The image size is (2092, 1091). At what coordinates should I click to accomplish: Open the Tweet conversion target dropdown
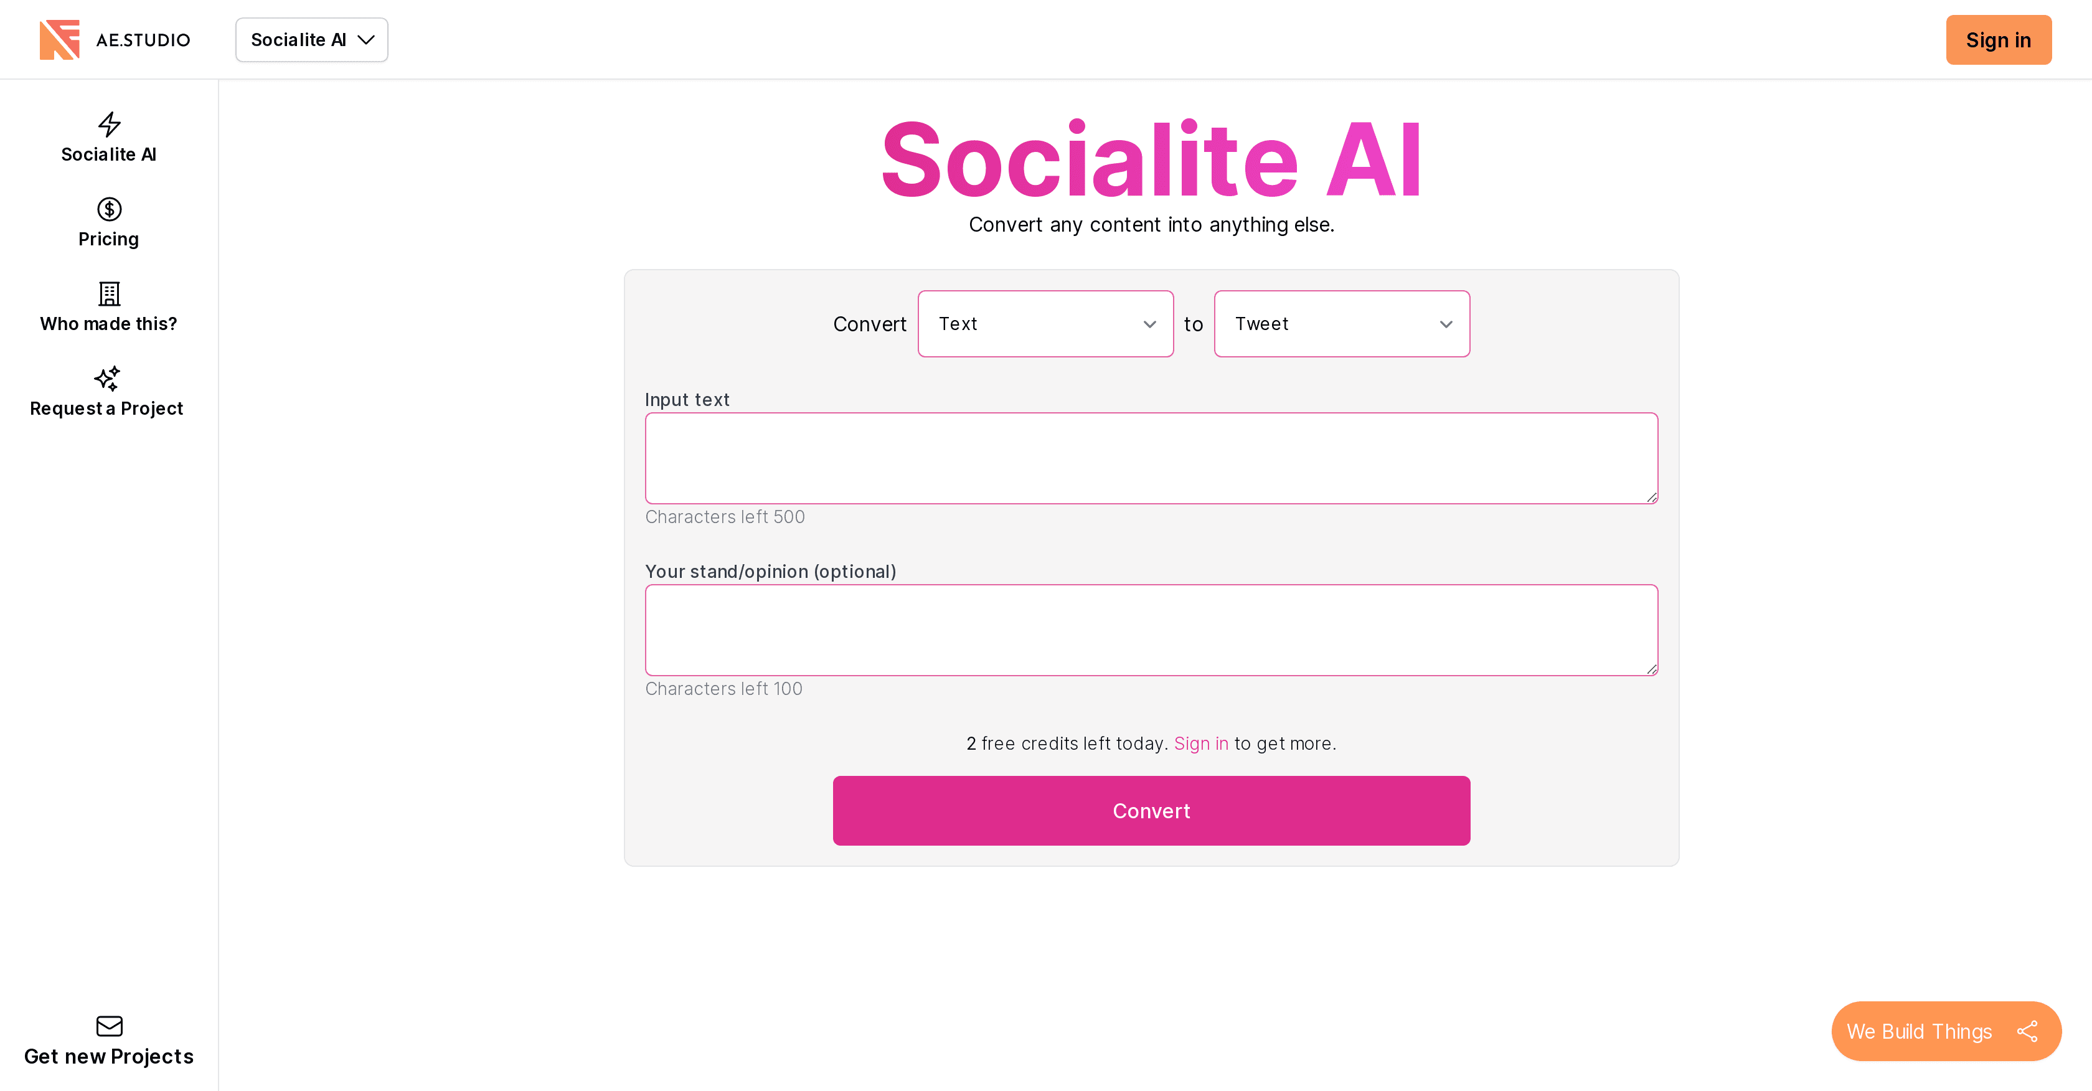[x=1340, y=323]
